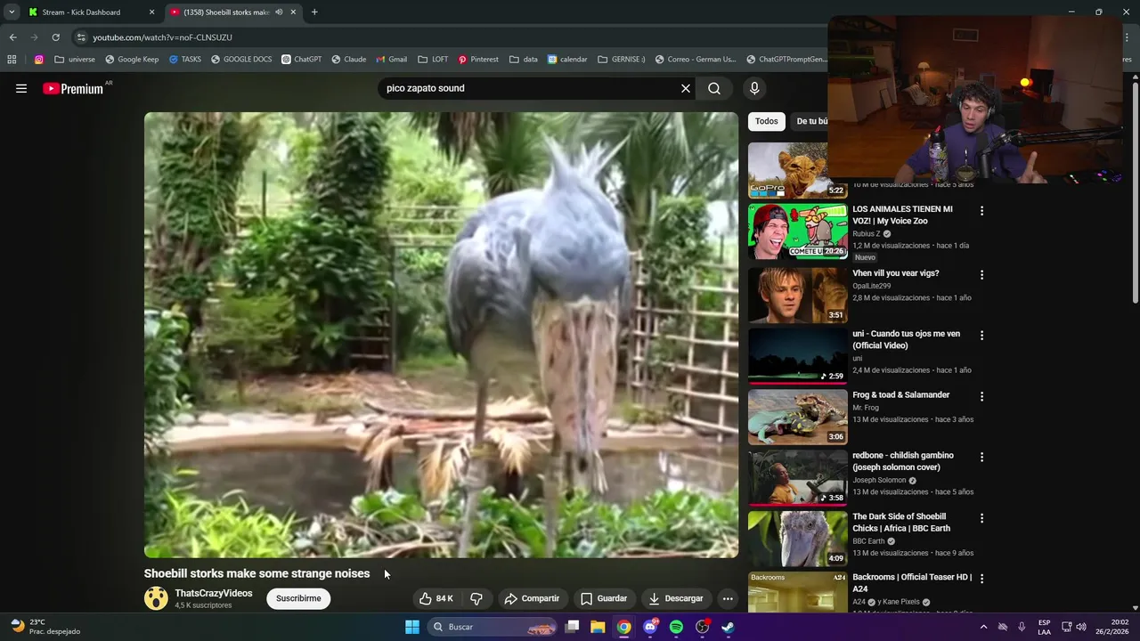
Task: Open the ChatGPT bookmark
Action: [x=301, y=60]
